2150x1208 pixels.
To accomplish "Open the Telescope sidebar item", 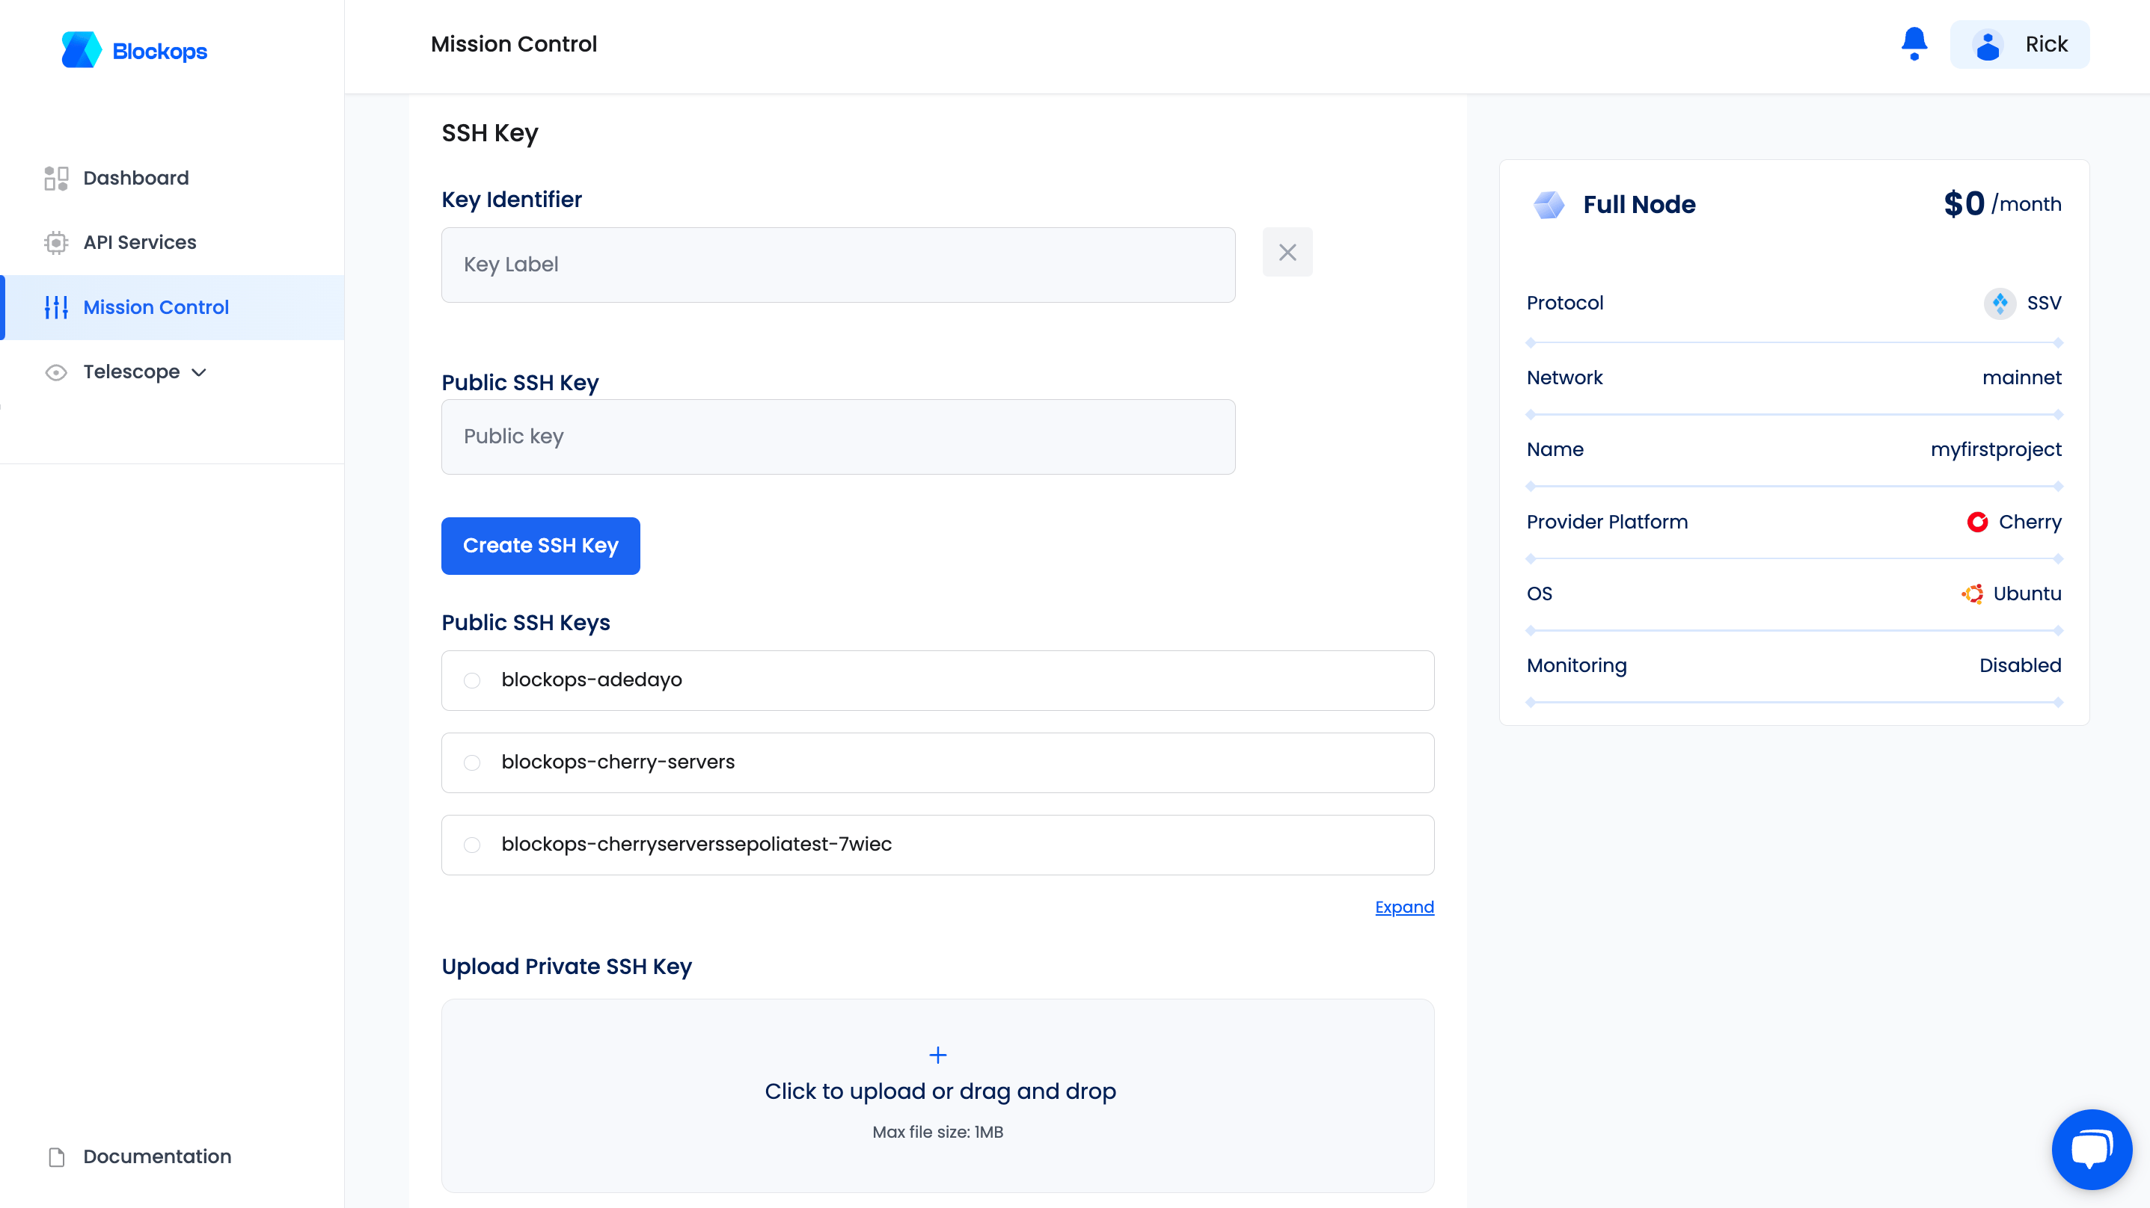I will [x=172, y=372].
